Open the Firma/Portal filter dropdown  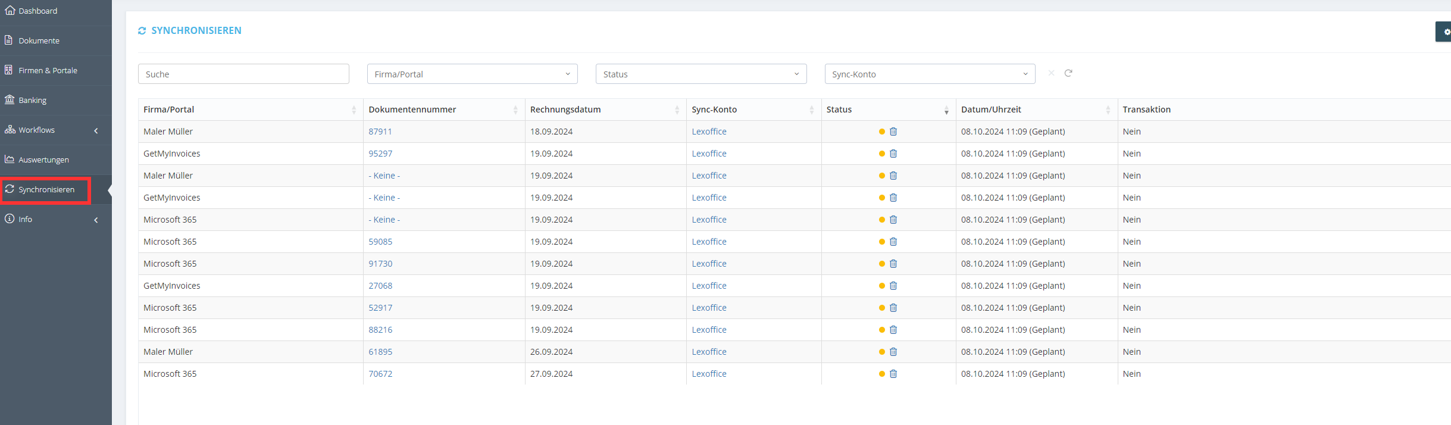point(473,74)
